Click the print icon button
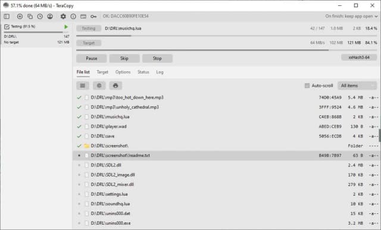This screenshot has height=230, width=381. (115, 86)
